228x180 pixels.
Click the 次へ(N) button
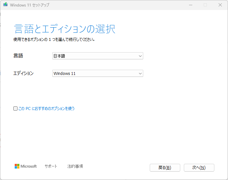point(199,168)
